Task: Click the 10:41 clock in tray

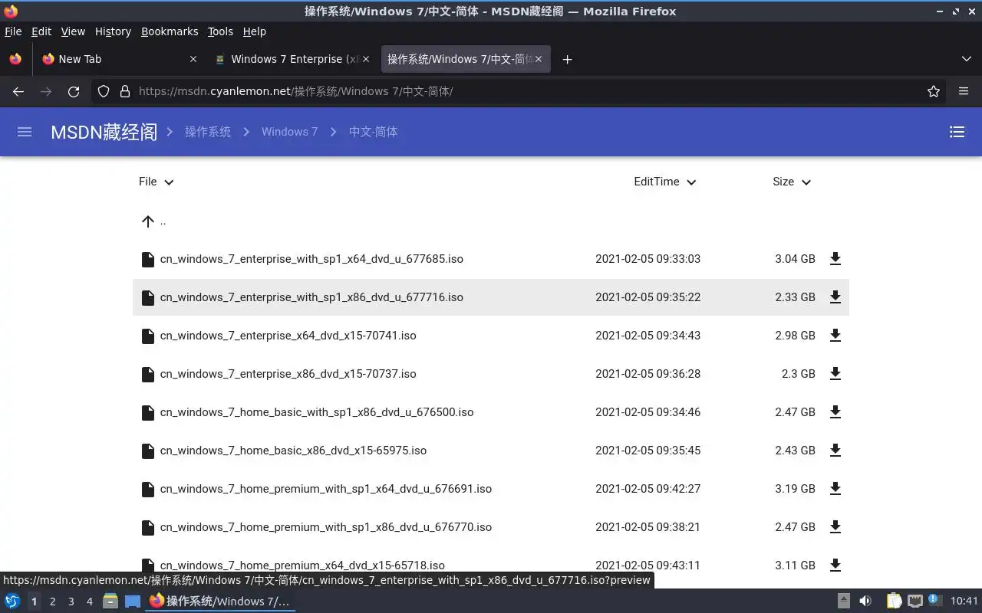Action: (x=964, y=602)
